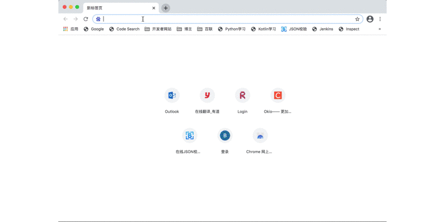Open the Google bookmark
Image resolution: width=445 pixels, height=222 pixels.
click(93, 29)
